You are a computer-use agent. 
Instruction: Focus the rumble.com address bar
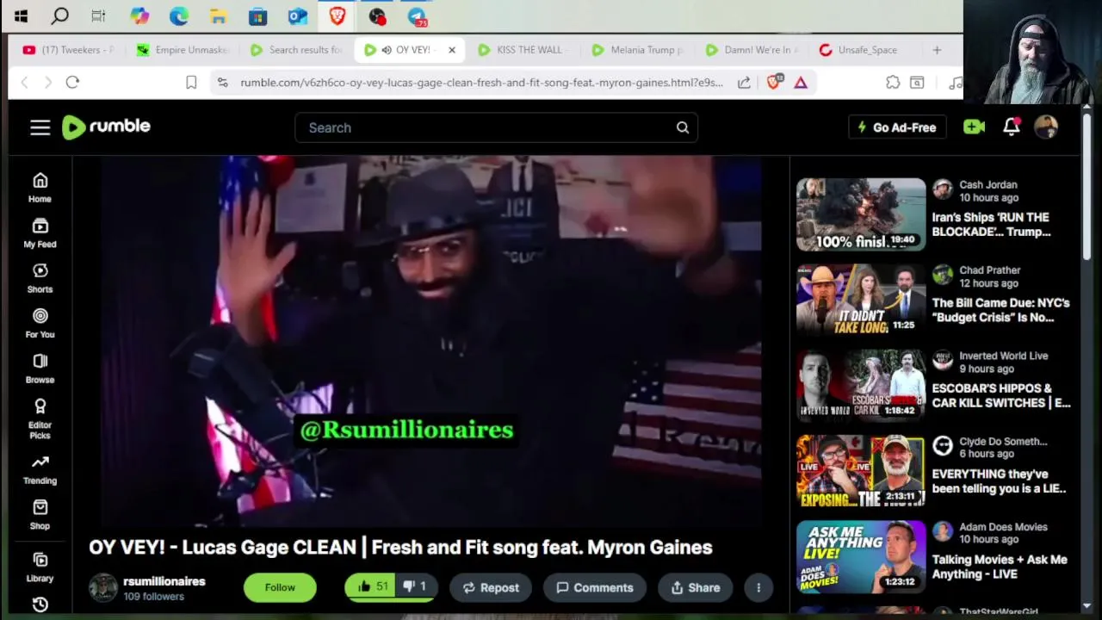click(x=481, y=82)
